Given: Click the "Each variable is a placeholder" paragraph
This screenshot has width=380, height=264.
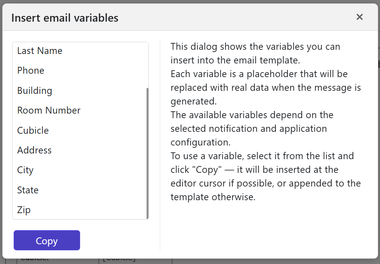Looking at the screenshot, I should 265,87.
